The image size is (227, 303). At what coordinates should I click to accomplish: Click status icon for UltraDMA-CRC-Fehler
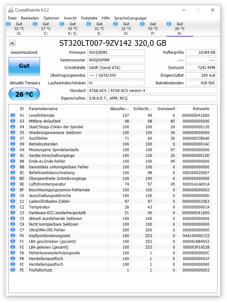point(13,230)
